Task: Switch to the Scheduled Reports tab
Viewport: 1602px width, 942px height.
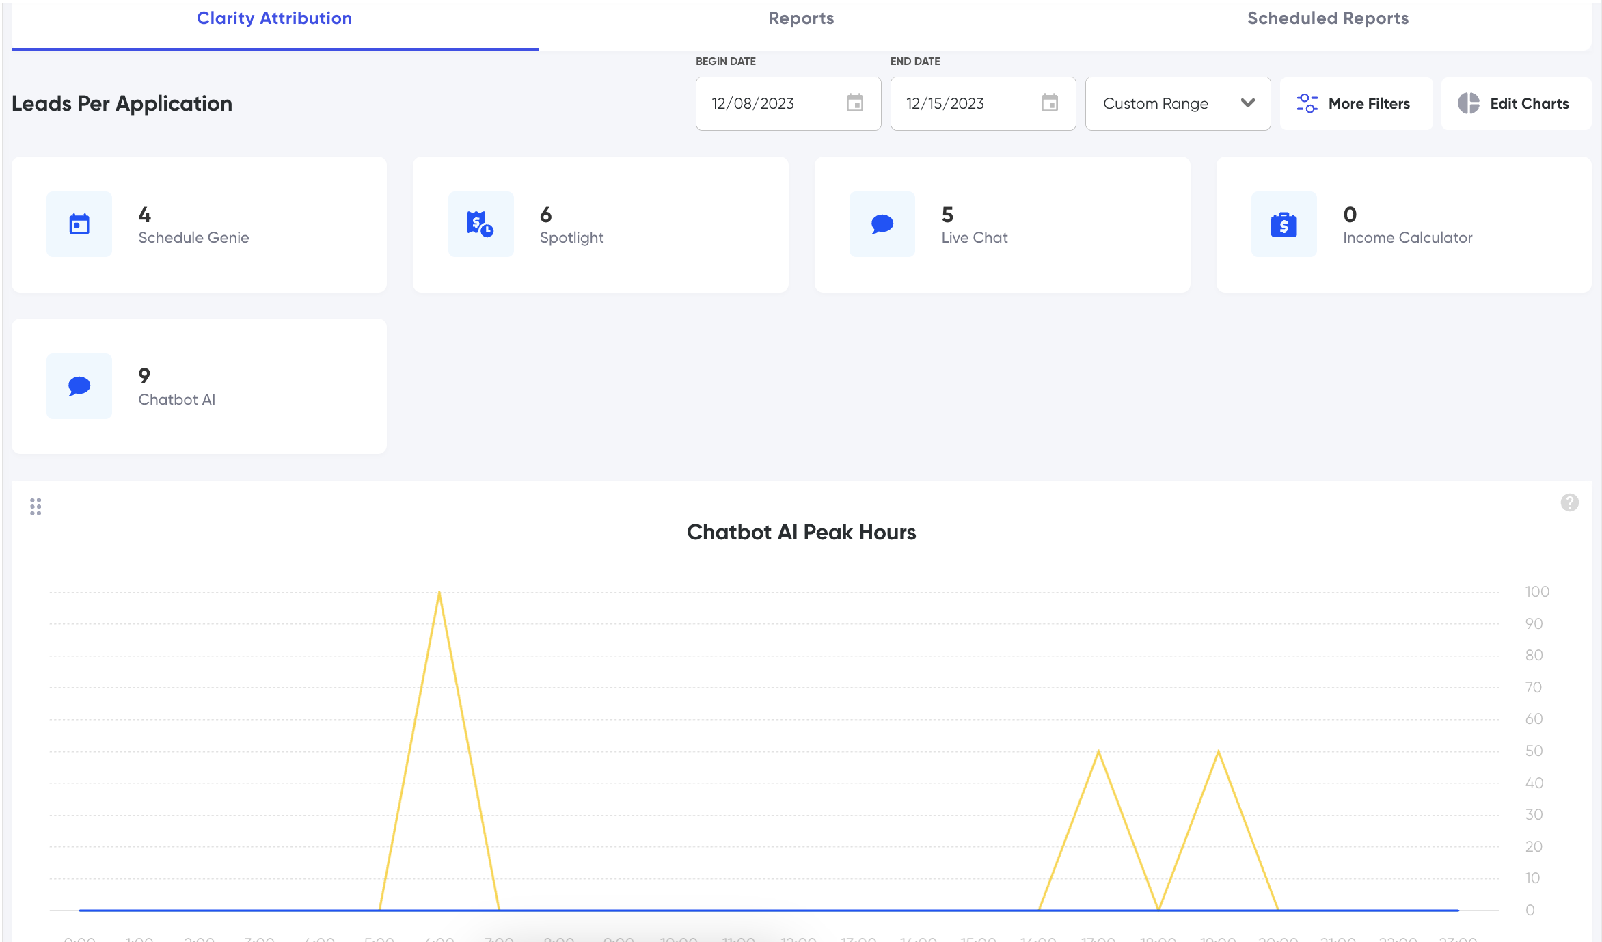Action: coord(1327,18)
